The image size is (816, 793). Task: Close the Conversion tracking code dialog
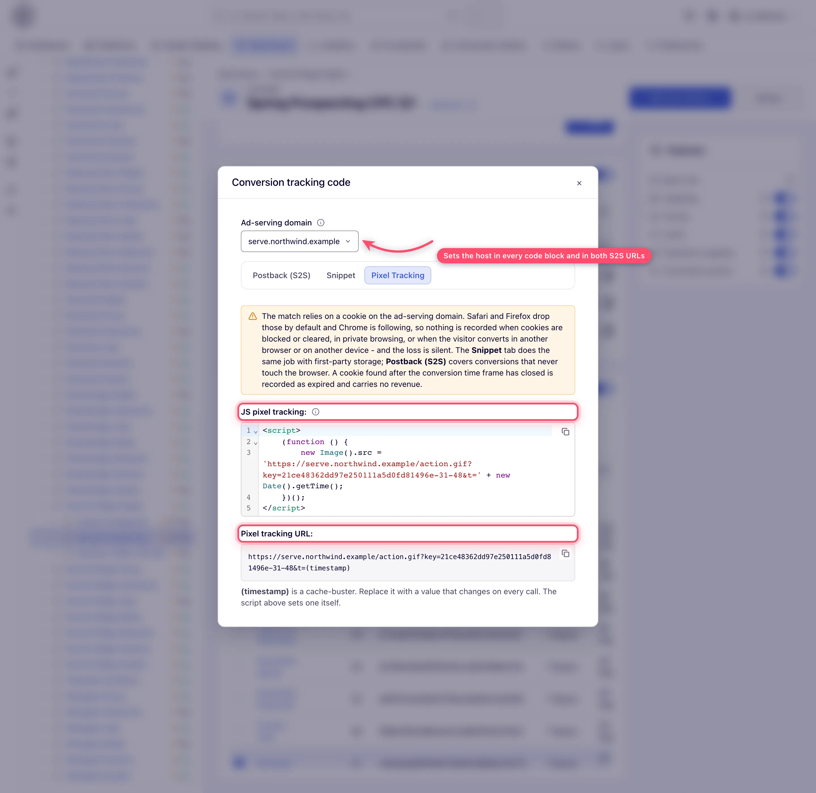[x=579, y=183]
